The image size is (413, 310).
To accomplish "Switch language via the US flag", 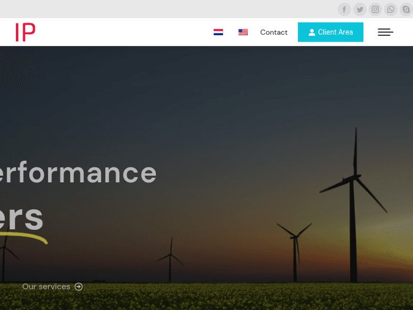I will [x=243, y=32].
